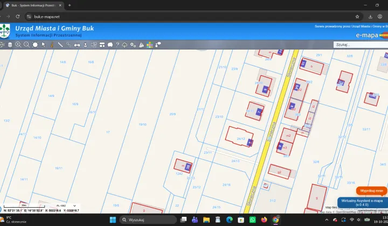Click the triangular pyramid toolbar icon
This screenshot has width=388, height=226.
[141, 45]
